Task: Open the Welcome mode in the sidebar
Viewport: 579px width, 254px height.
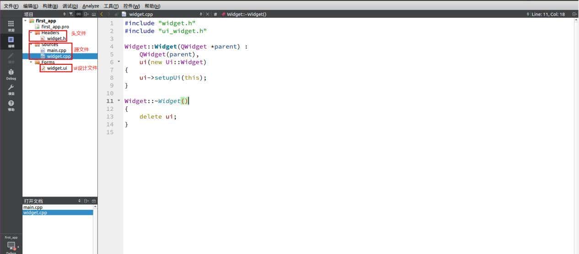Action: pyautogui.click(x=11, y=26)
